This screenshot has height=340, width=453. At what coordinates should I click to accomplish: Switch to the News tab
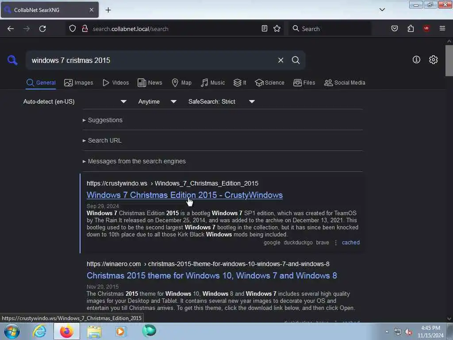pyautogui.click(x=150, y=83)
